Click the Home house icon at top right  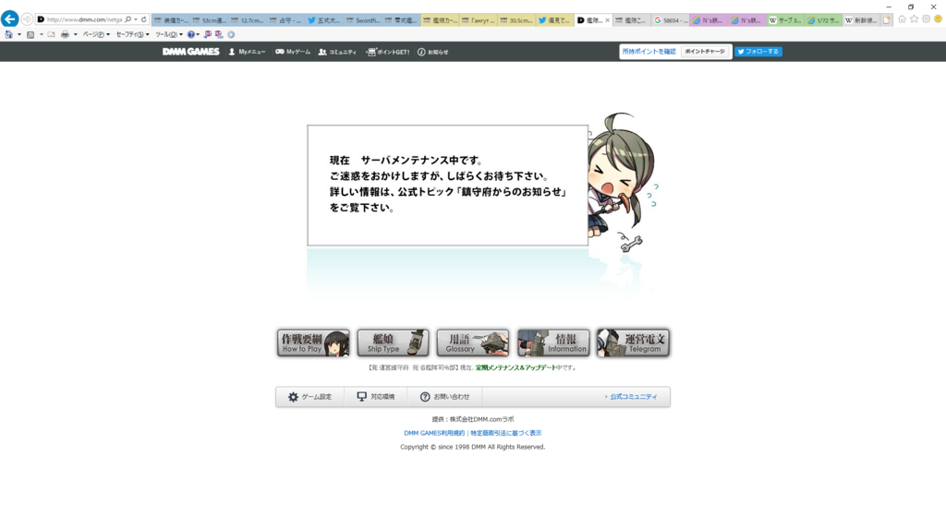[902, 19]
